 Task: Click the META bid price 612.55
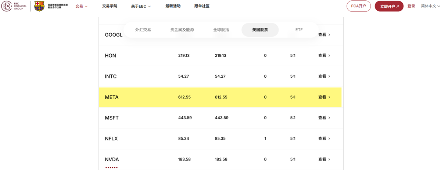pyautogui.click(x=184, y=97)
